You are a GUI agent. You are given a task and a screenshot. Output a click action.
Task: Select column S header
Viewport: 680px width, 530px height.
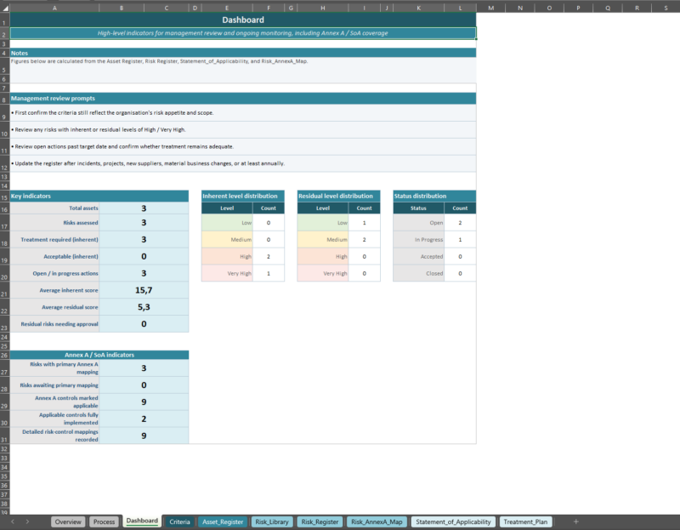point(666,8)
